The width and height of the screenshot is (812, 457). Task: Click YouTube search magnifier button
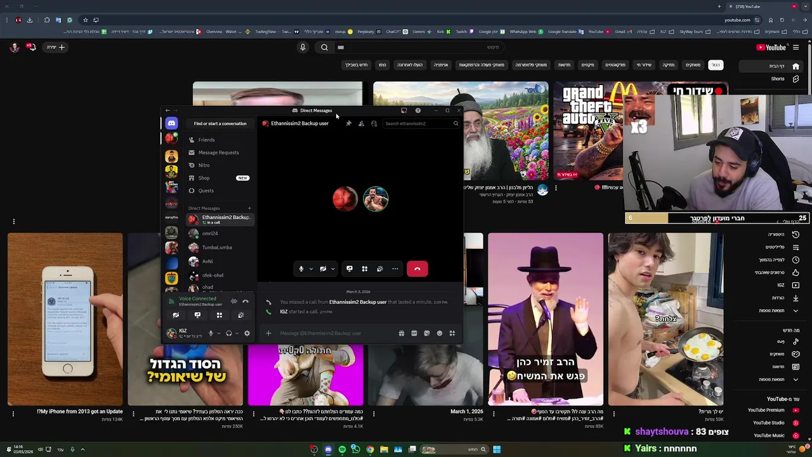coord(324,47)
